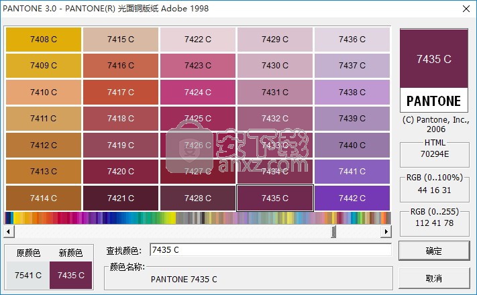Select the 7414 C brown swatch
The image size is (477, 295).
(x=44, y=198)
